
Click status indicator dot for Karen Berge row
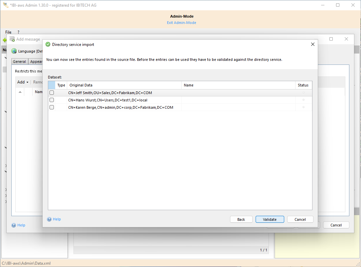click(x=303, y=107)
